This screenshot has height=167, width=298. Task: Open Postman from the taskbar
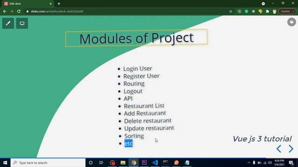(176, 163)
